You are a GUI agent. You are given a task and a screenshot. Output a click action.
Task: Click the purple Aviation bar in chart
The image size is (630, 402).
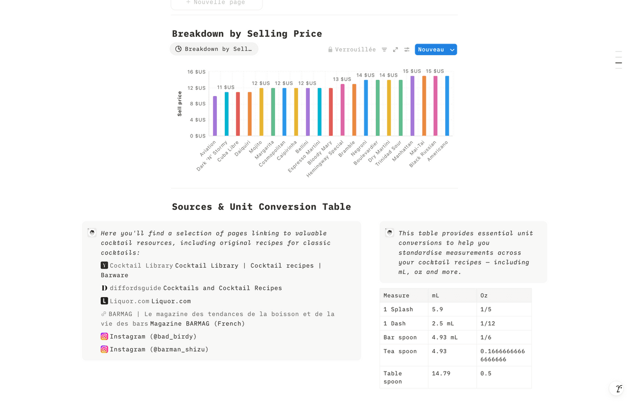tap(215, 116)
